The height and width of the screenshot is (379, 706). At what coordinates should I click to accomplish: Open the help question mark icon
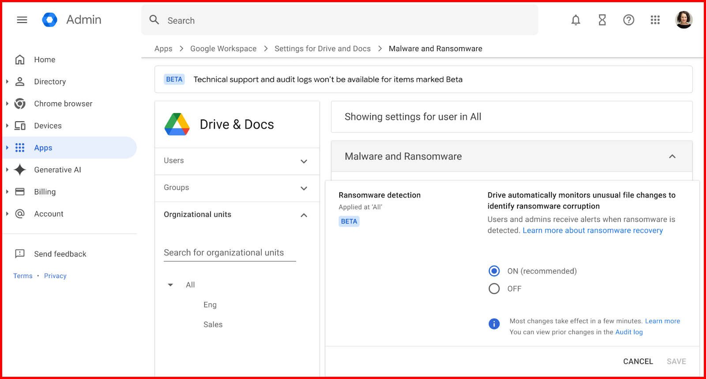tap(628, 20)
